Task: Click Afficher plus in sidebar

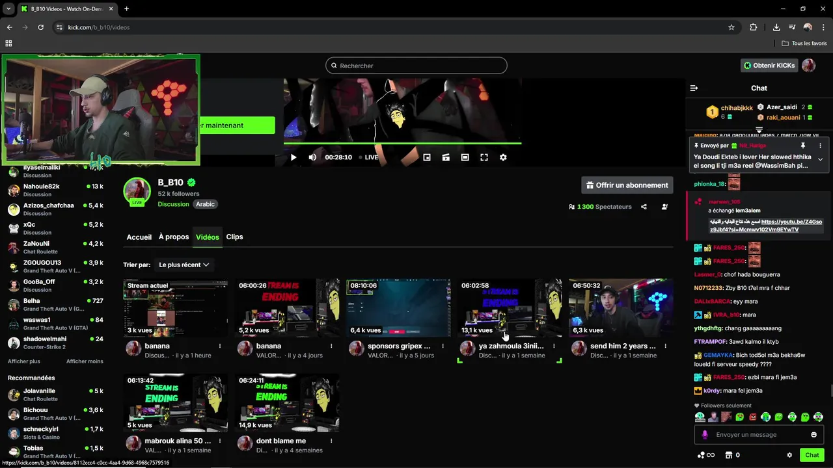Action: [x=24, y=361]
